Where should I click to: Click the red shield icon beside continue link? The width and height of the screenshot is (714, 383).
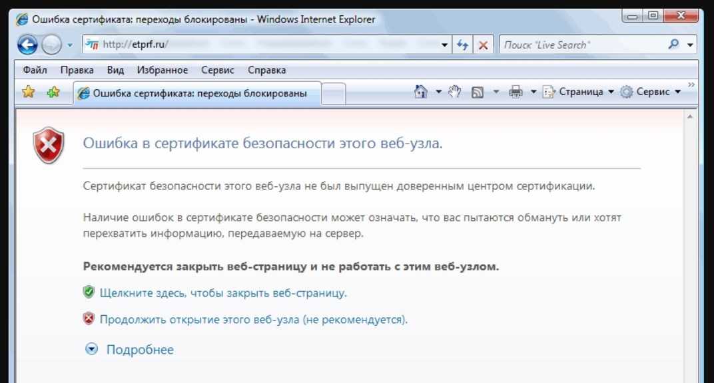[89, 318]
